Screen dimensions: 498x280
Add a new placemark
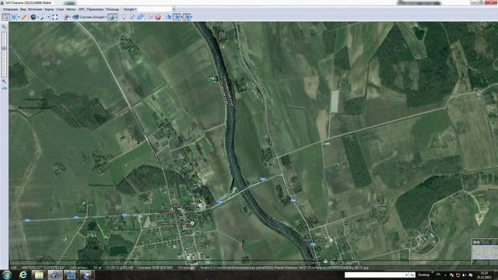click(x=124, y=17)
